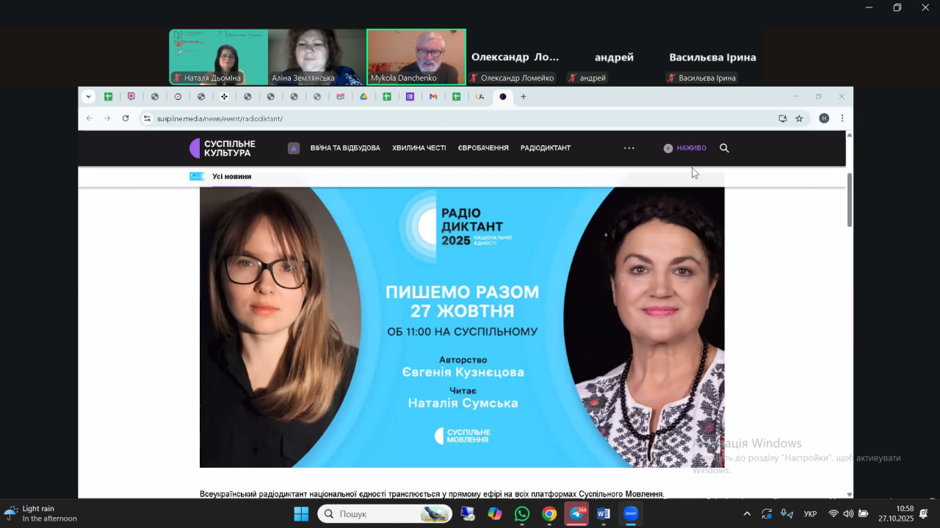Expand more sections with three dots
Viewport: 940px width, 528px height.
pos(629,148)
